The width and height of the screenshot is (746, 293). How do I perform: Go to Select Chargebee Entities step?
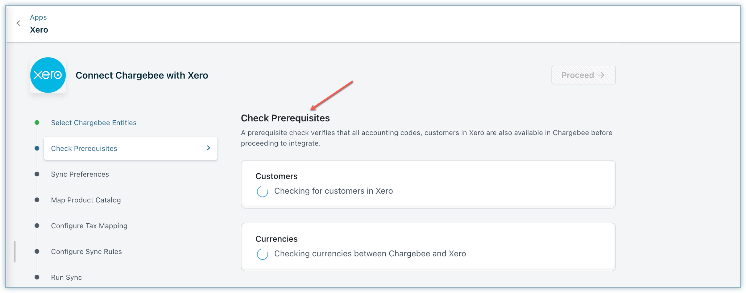[93, 123]
